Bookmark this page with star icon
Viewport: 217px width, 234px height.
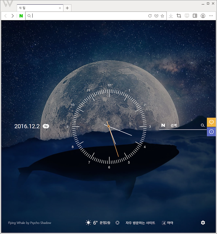tap(162, 16)
